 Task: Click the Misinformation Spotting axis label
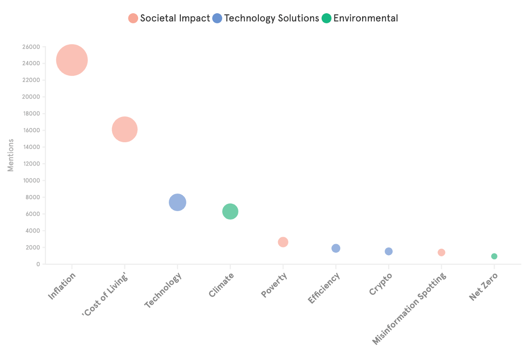point(410,308)
